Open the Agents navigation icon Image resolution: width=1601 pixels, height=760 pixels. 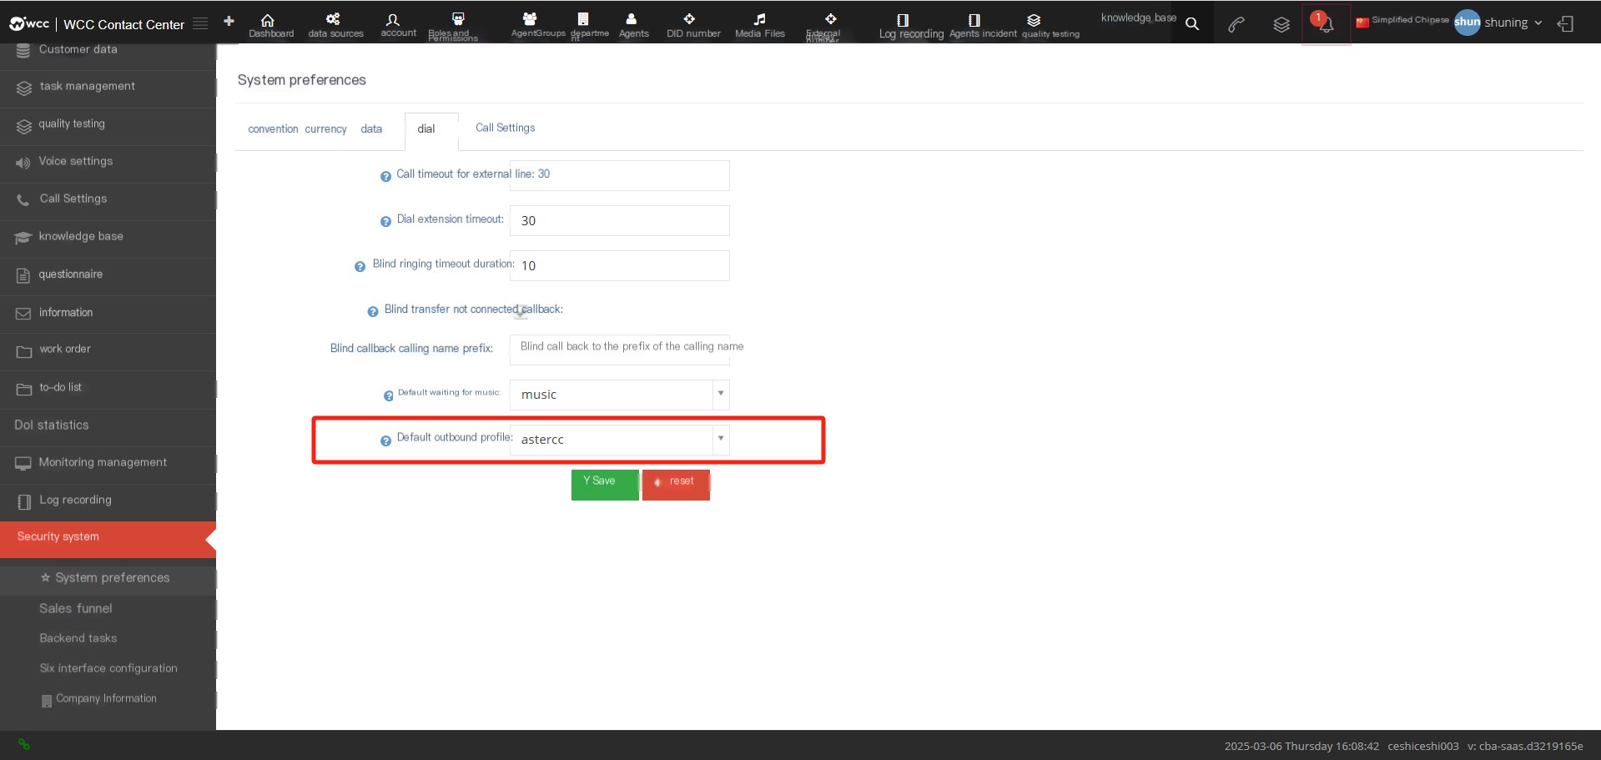point(632,19)
